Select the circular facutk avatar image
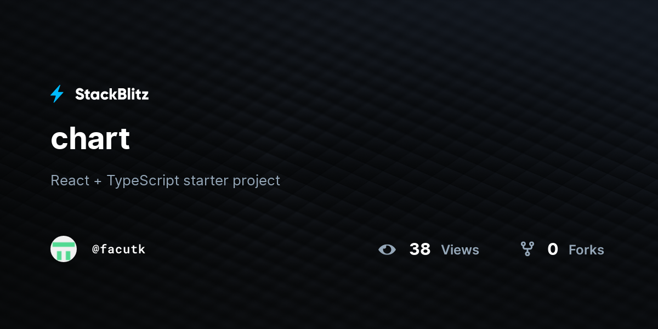Screen dimensions: 658x329 click(64, 249)
